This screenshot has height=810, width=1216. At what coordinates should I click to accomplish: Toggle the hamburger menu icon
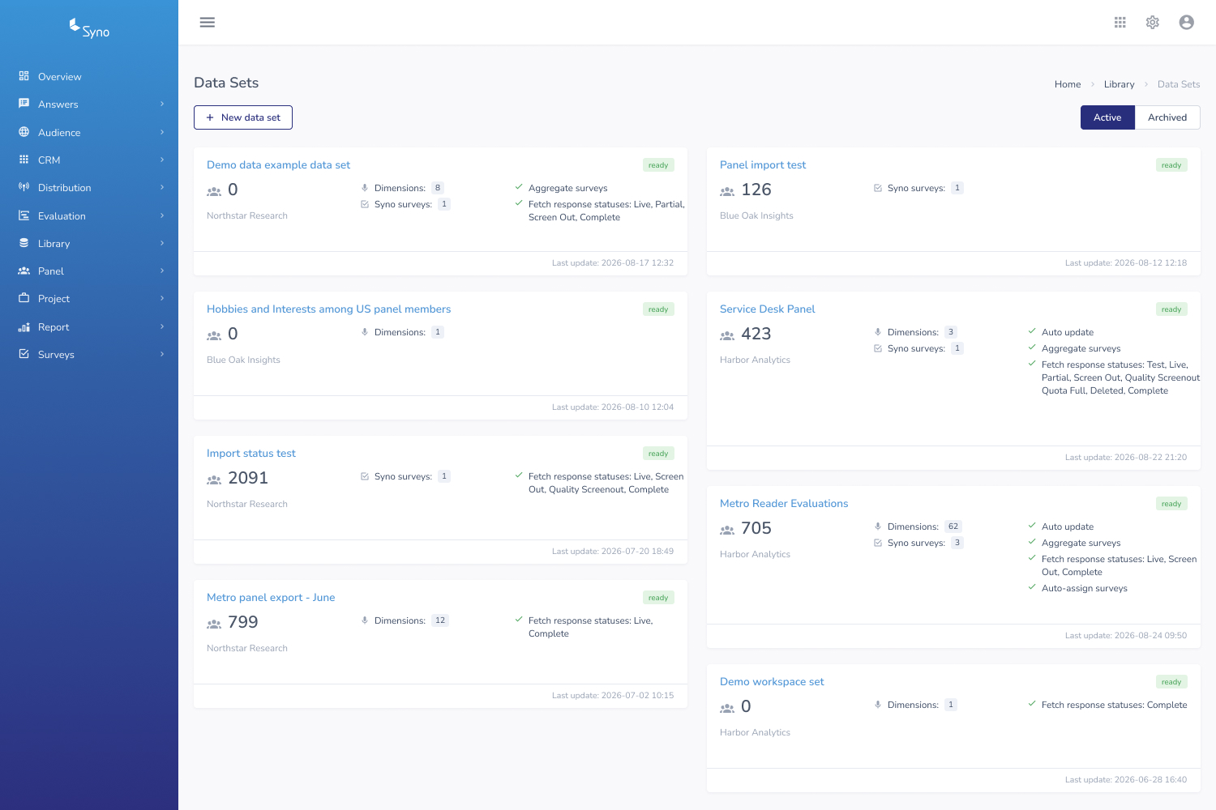click(208, 22)
